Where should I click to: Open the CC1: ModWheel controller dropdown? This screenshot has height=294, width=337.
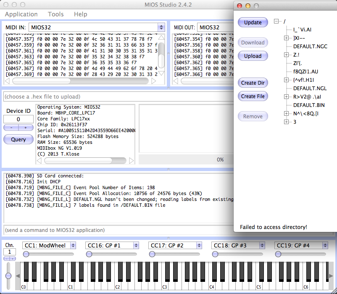click(x=49, y=245)
